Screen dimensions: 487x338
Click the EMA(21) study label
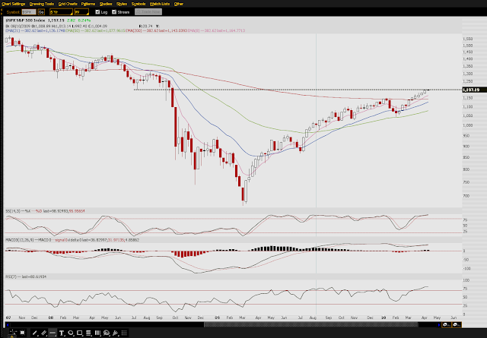coord(35,30)
